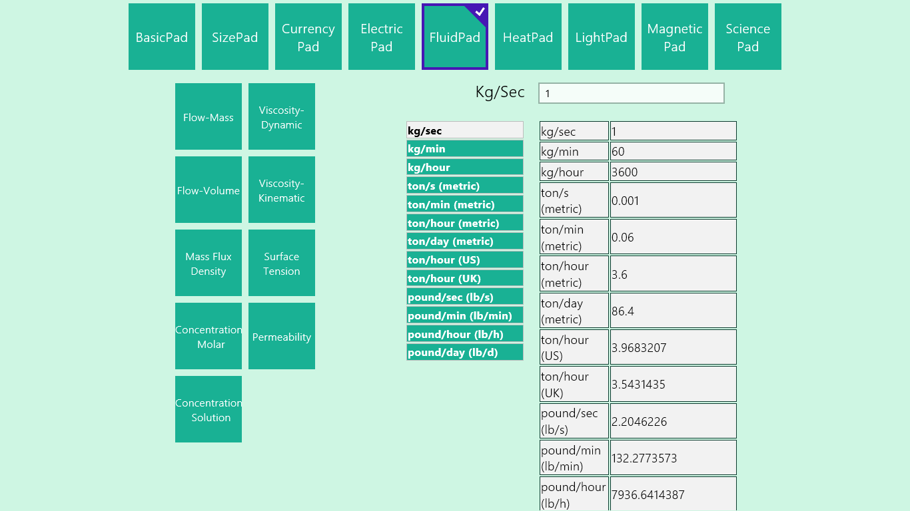Open the Permeability category tile

click(x=282, y=336)
